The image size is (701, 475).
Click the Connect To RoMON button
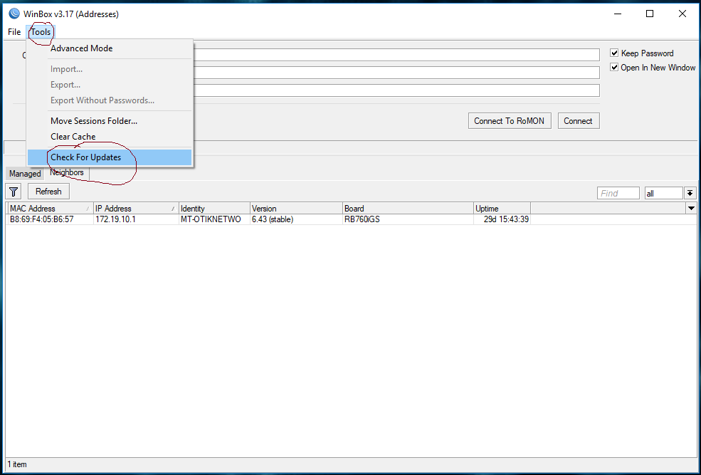pos(510,121)
